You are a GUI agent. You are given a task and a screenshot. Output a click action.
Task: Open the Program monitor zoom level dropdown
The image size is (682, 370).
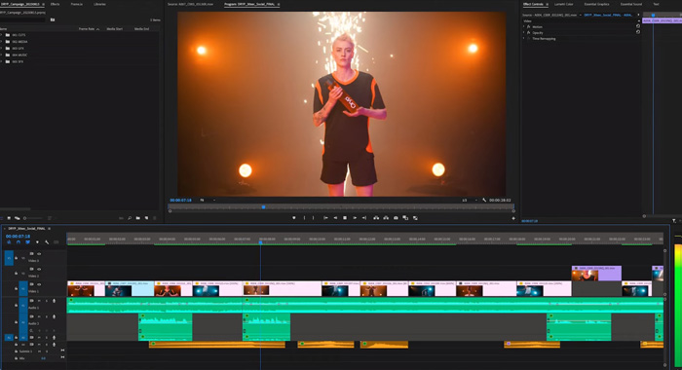tap(208, 200)
